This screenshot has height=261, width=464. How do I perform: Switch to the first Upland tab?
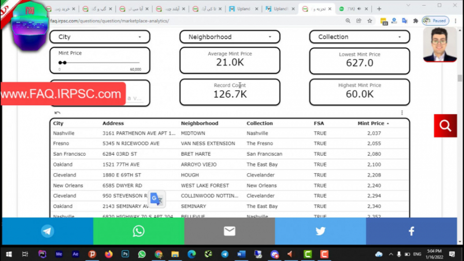click(x=243, y=9)
